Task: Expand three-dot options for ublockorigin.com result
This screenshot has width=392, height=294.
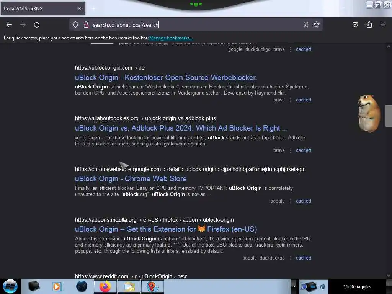Action: point(290,100)
